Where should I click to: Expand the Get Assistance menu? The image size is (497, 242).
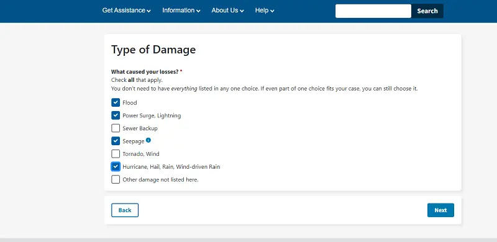point(127,11)
